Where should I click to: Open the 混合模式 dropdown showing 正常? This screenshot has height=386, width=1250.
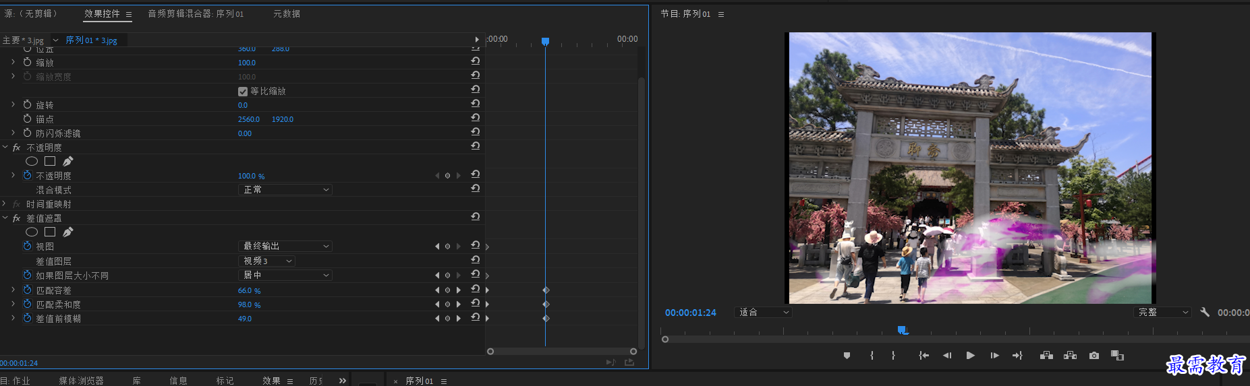pyautogui.click(x=285, y=190)
